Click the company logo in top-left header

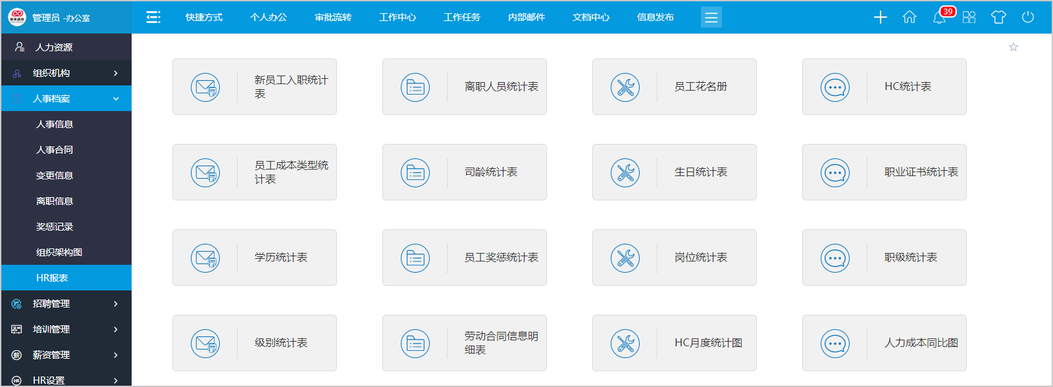(x=16, y=17)
